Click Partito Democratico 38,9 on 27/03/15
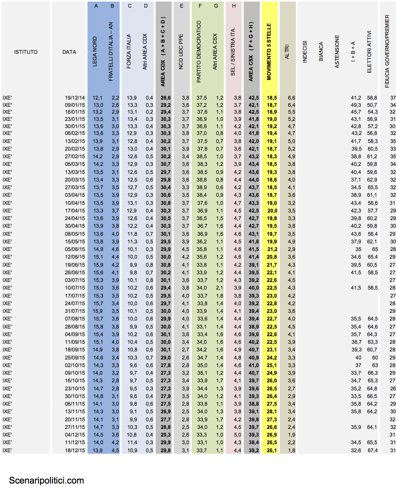The height and width of the screenshot is (494, 396). [202, 187]
